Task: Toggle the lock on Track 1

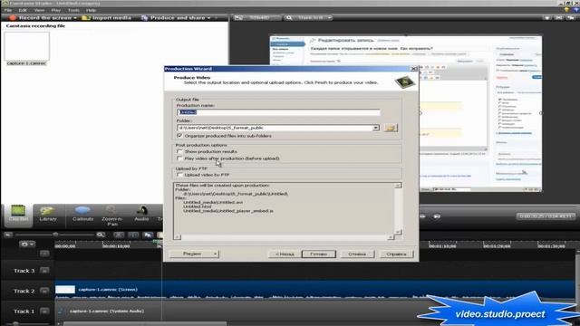Action: 44,312
